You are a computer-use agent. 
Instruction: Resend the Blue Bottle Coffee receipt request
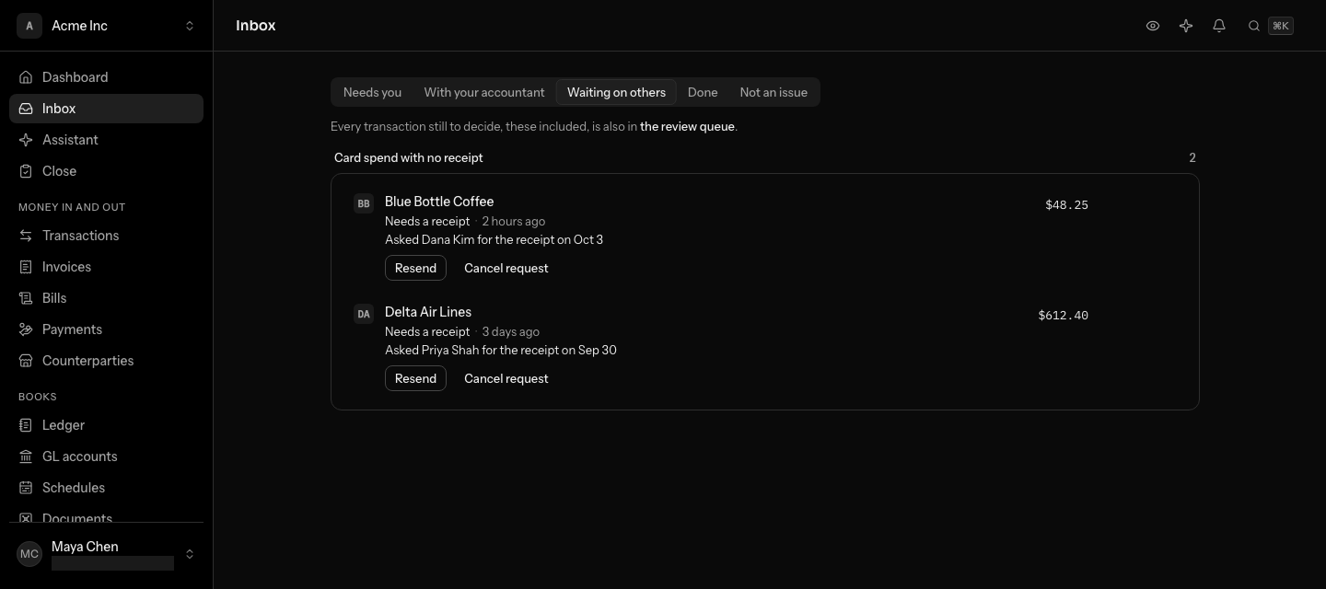[x=415, y=268]
